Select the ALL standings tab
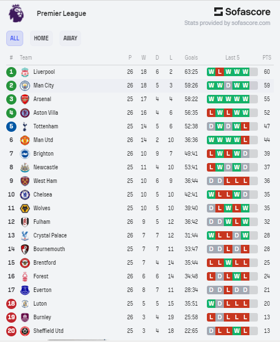The width and height of the screenshot is (280, 342). coord(15,38)
